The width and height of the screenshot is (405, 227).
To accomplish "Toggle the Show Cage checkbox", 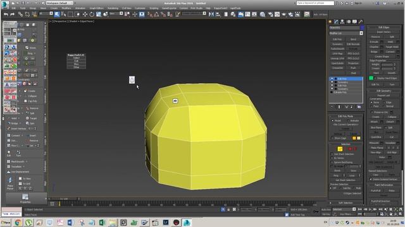I will click(x=332, y=138).
